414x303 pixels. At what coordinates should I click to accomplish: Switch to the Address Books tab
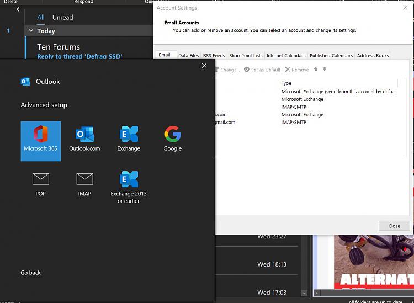click(x=373, y=55)
